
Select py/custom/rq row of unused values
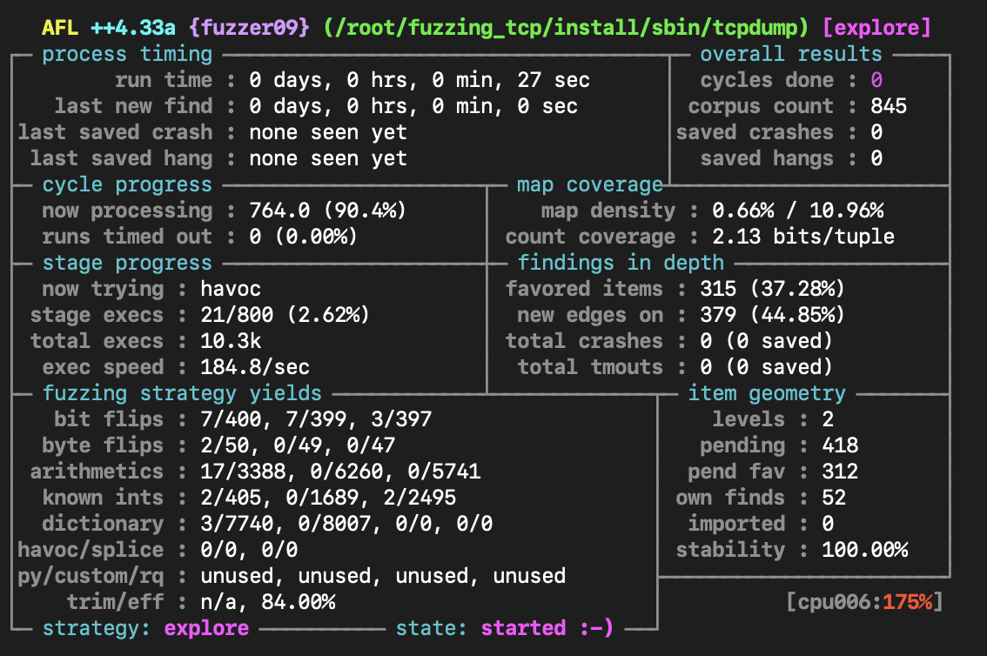pos(383,576)
